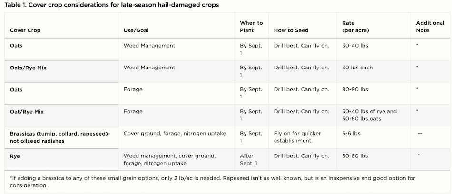Click the Brassicas cover crop cell

60,137
